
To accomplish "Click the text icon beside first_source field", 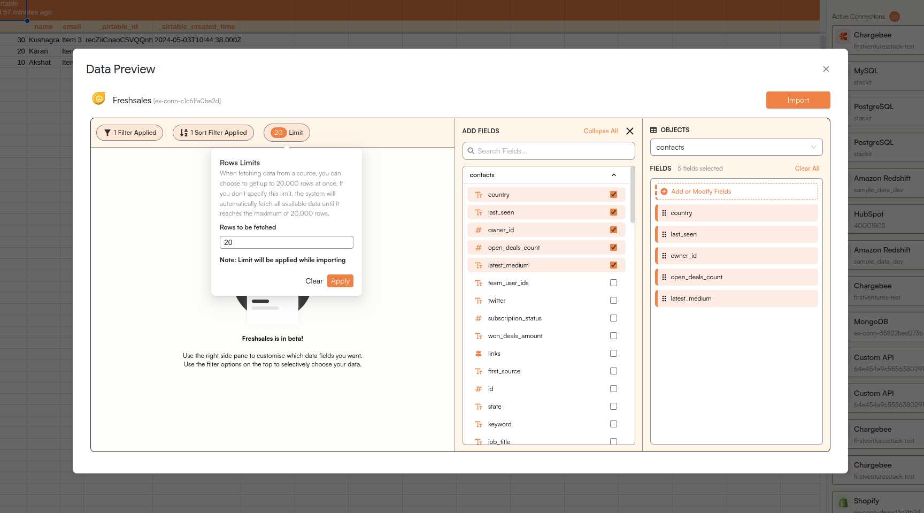I will pyautogui.click(x=479, y=371).
